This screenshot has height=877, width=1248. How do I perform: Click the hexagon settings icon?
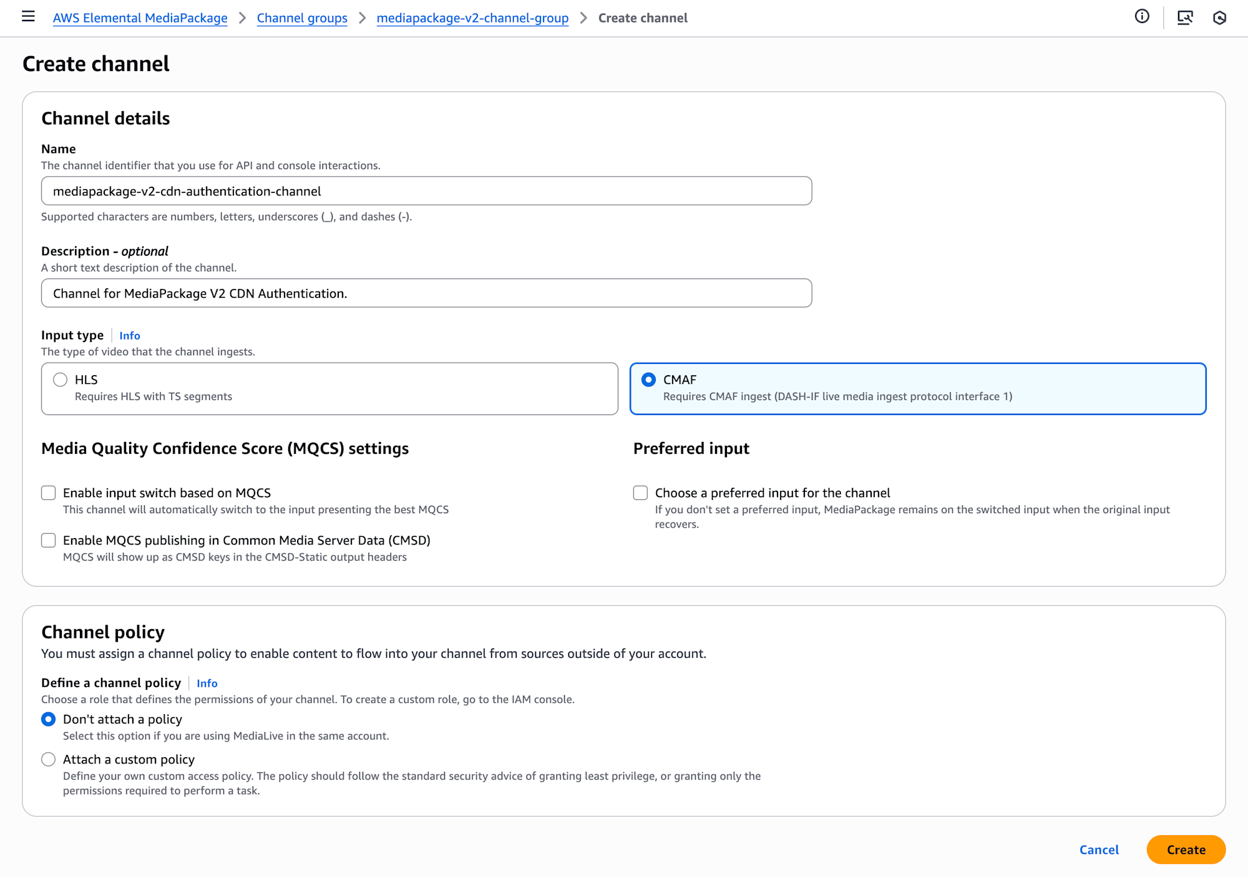click(x=1219, y=17)
